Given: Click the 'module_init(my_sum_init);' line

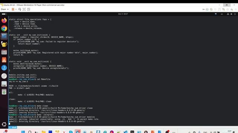Looking at the screenshot, I should pos(23,75).
